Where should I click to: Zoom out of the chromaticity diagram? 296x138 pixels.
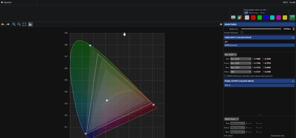pyautogui.click(x=19, y=24)
